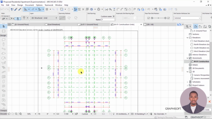Expand the Schedules tree node
Viewport: 212px width, 119px height.
(187, 82)
